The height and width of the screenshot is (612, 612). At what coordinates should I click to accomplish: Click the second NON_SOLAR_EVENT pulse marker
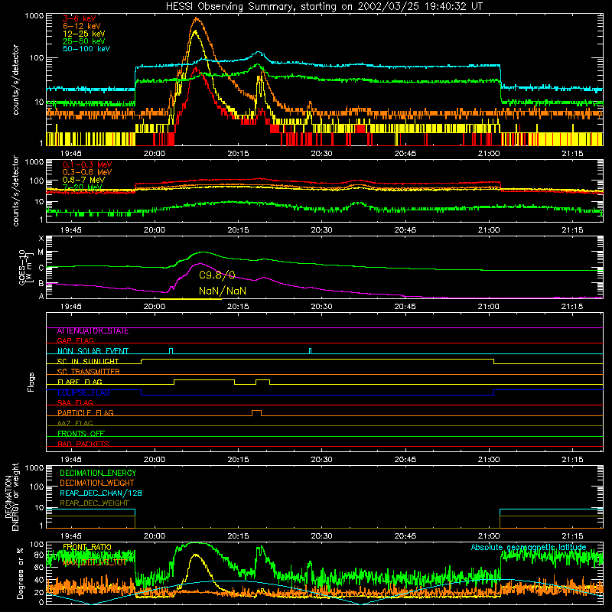coord(311,351)
